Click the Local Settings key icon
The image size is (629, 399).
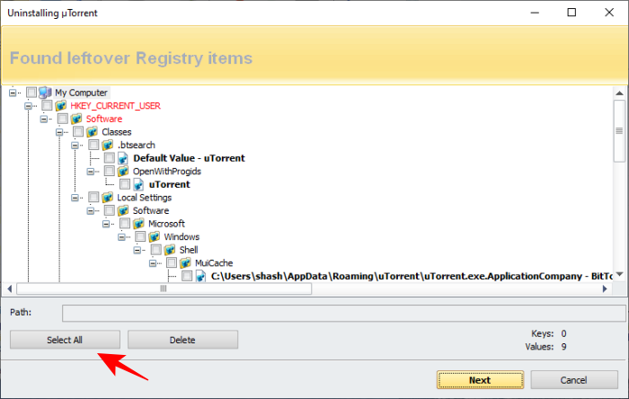pos(108,198)
